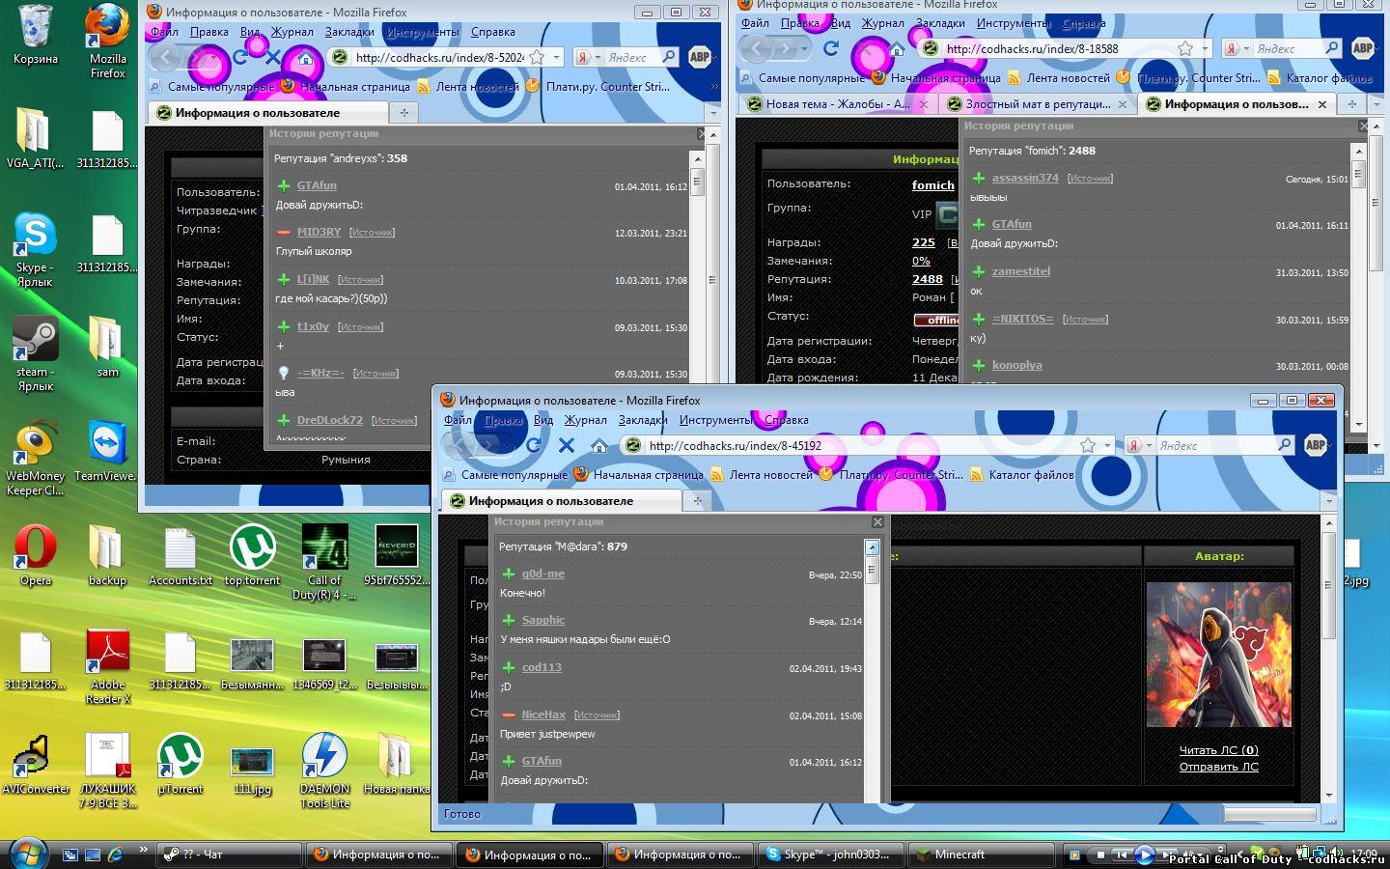Click search magnifier in front window's Yandex box
Screen dimensions: 1390x869
pyautogui.click(x=1284, y=445)
